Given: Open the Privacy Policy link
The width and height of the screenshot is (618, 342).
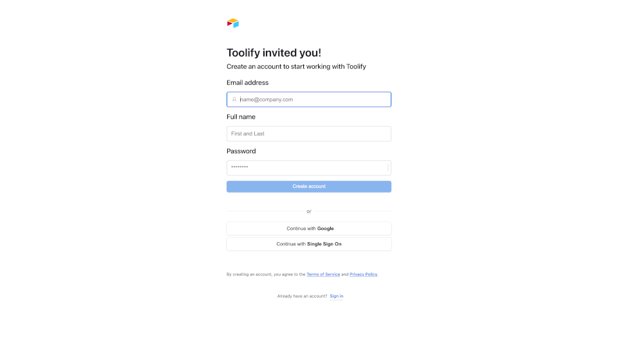Looking at the screenshot, I should [363, 274].
